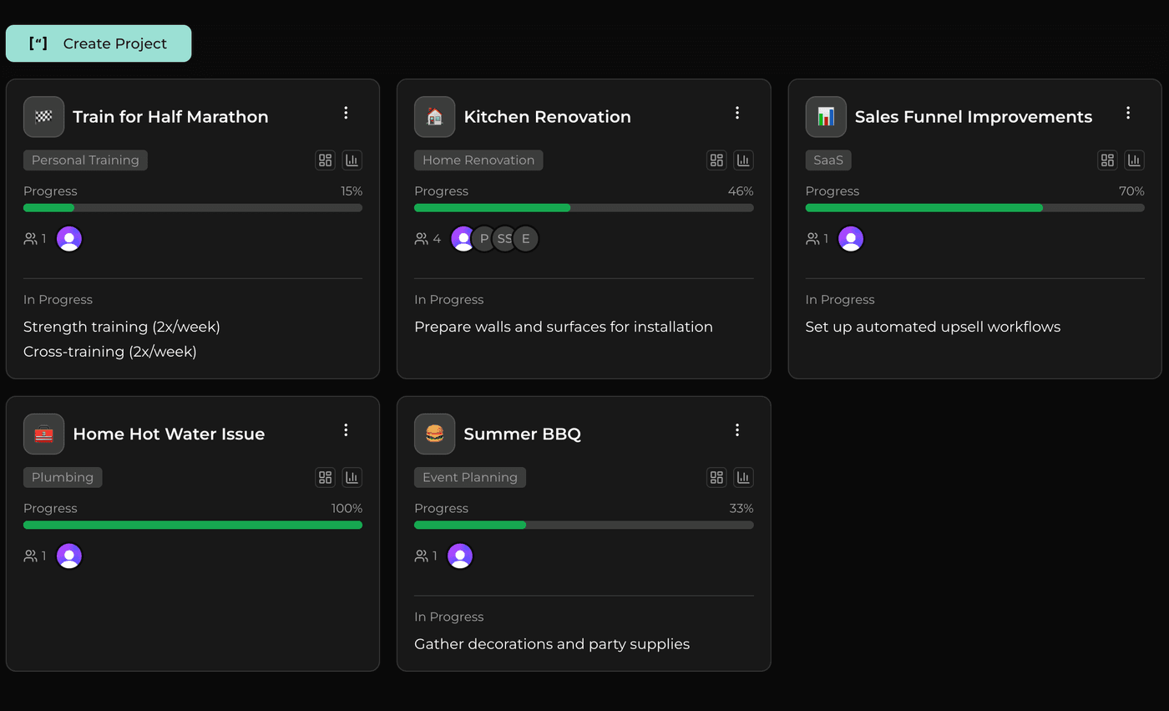Open Train for Half Marathon options menu
This screenshot has height=711, width=1169.
coord(346,113)
